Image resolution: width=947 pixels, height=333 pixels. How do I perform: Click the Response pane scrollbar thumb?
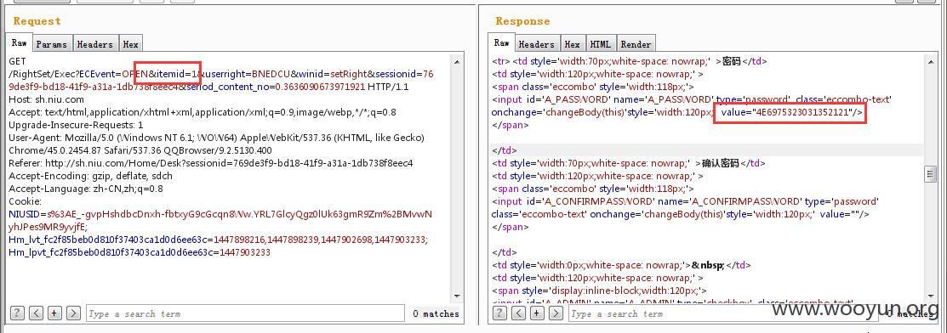coord(931,174)
